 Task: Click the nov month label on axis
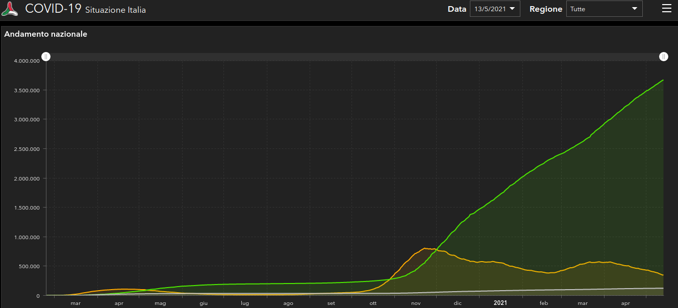coord(416,303)
